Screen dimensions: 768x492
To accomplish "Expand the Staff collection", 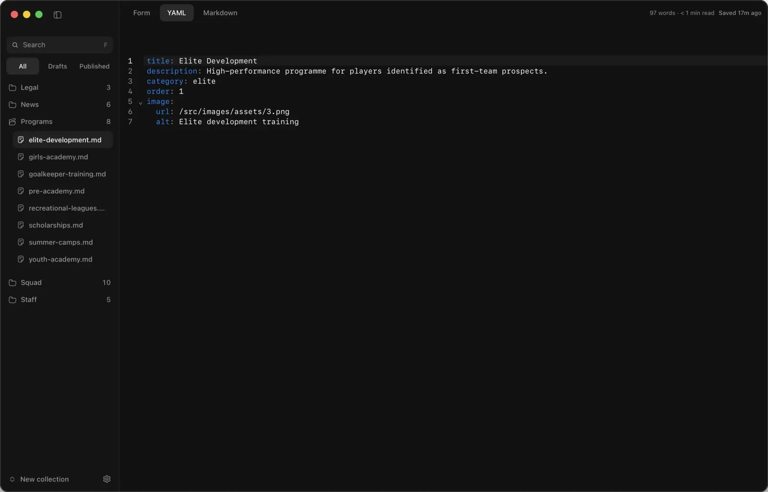I will (60, 300).
